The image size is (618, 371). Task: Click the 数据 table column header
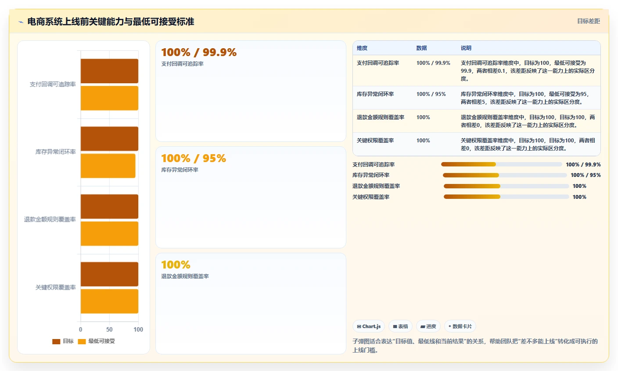(422, 48)
